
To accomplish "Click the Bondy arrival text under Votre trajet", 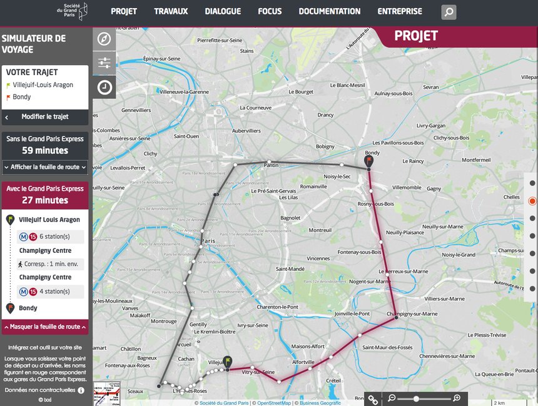I will click(x=22, y=97).
